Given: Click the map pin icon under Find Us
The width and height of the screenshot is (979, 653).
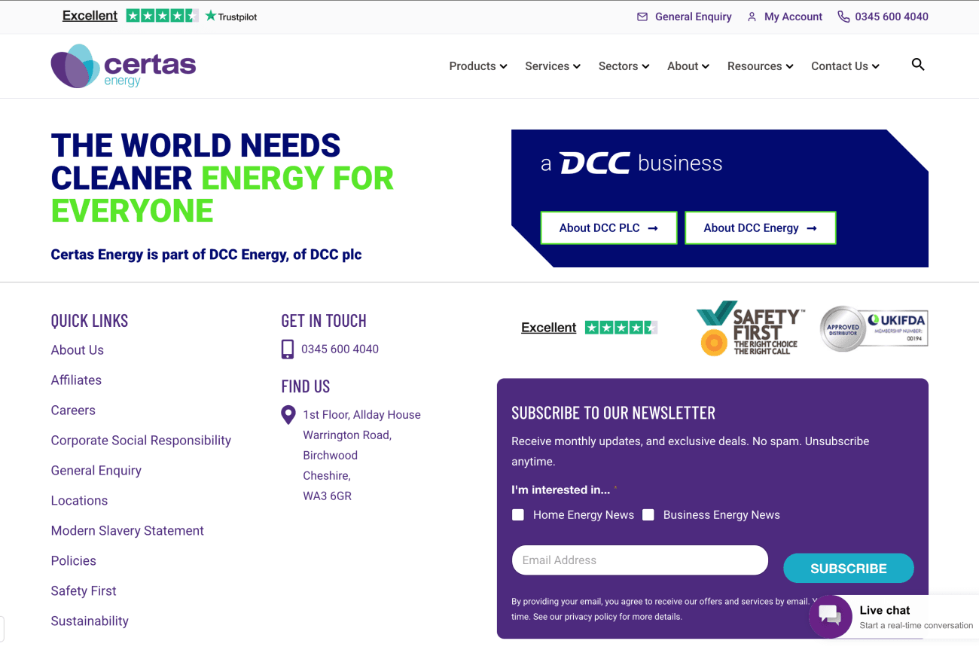Looking at the screenshot, I should pos(288,415).
